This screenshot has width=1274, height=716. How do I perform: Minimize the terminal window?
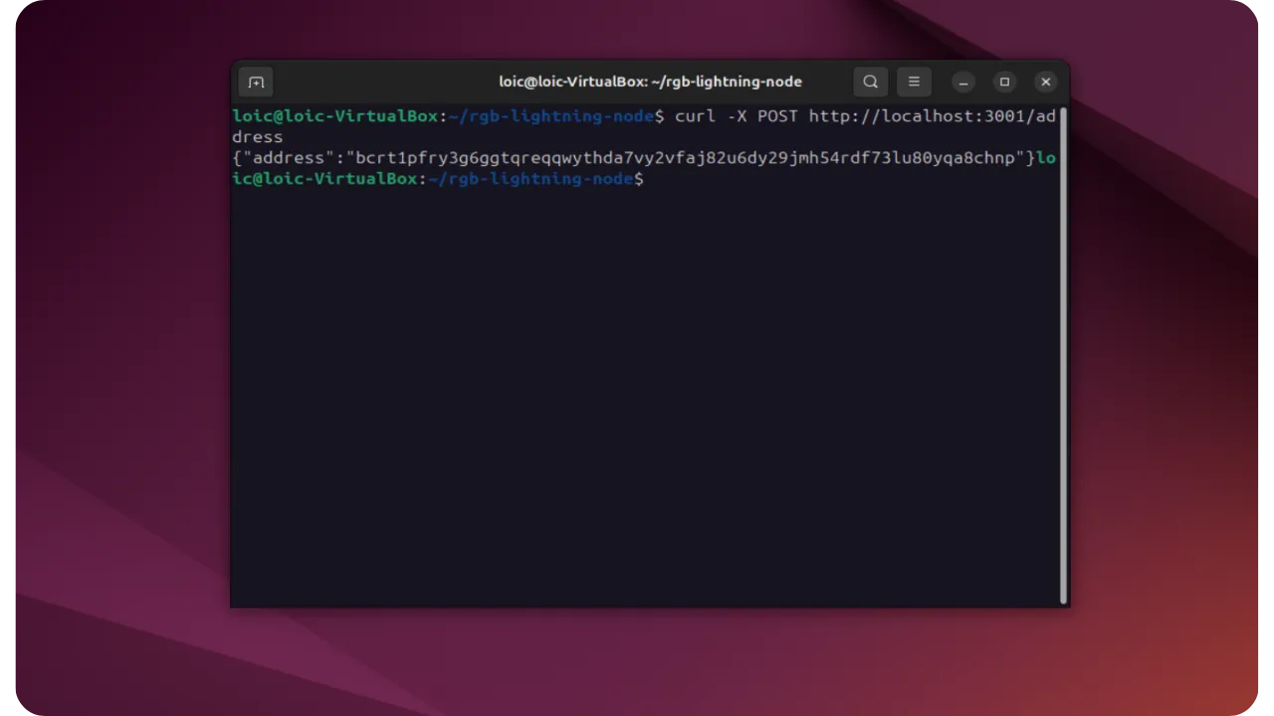962,82
